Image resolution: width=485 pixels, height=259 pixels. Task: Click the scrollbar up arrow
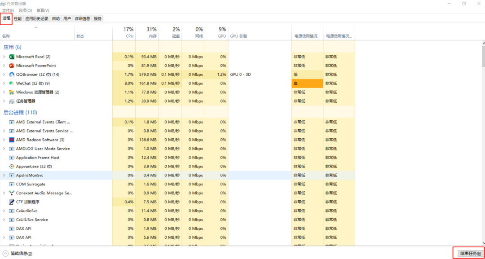[483, 43]
